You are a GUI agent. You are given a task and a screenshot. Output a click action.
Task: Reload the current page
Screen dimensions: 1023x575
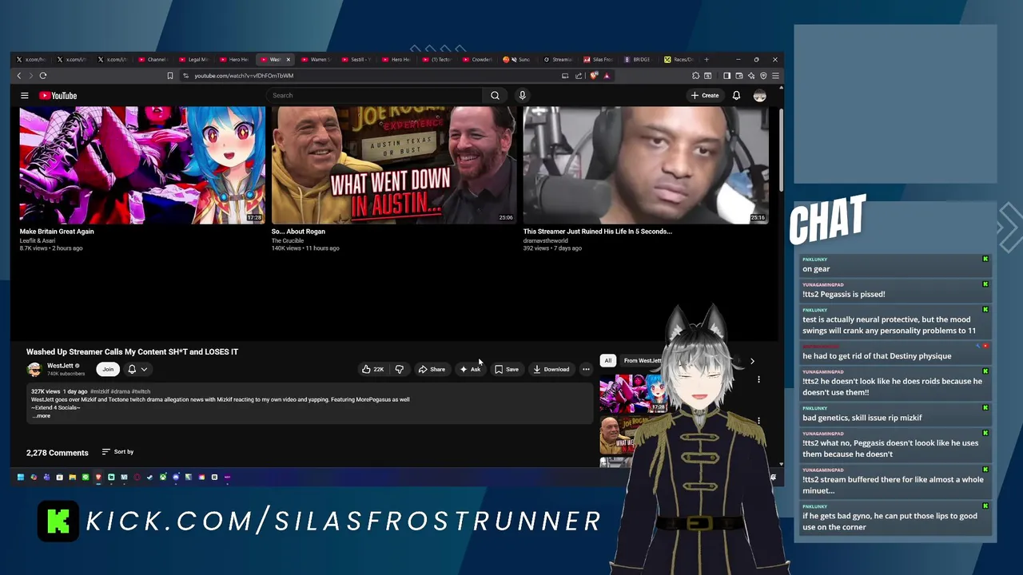[43, 75]
